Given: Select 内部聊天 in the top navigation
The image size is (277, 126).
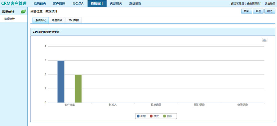Looking at the screenshot, I should point(116,4).
